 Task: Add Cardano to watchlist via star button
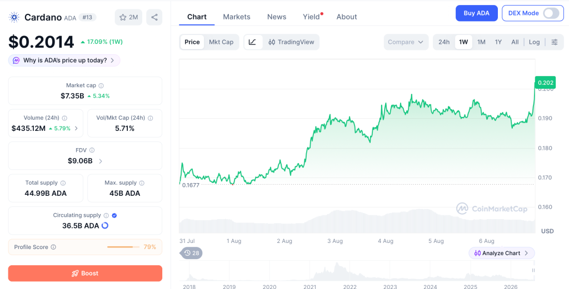(x=128, y=17)
